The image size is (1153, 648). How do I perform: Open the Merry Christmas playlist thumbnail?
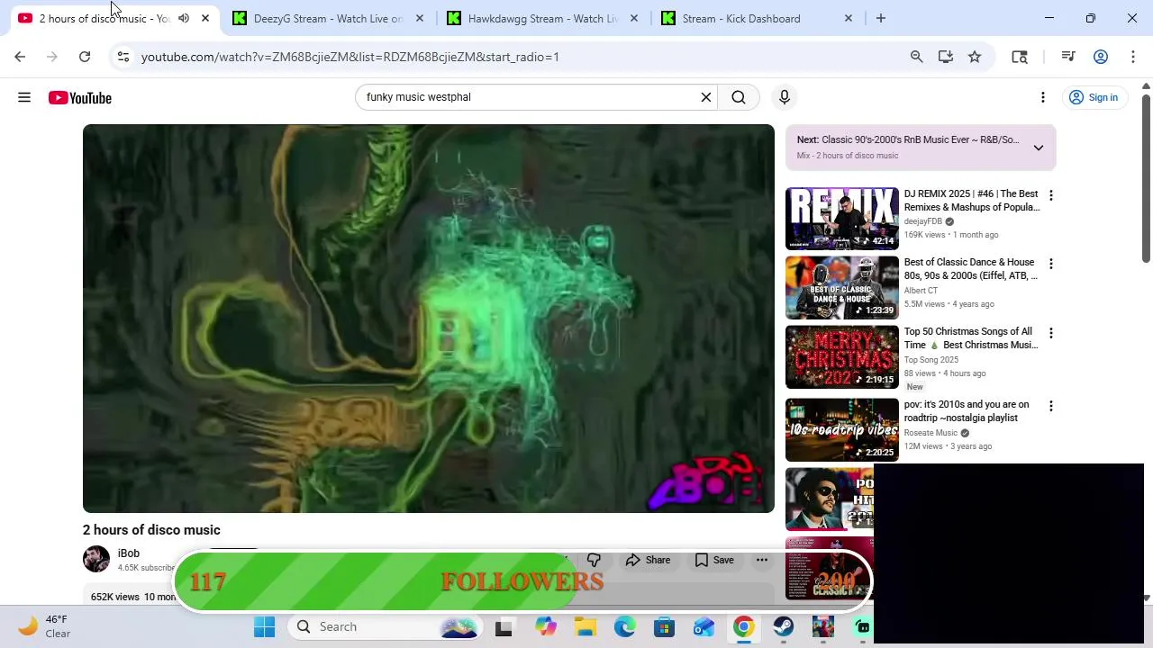point(842,357)
